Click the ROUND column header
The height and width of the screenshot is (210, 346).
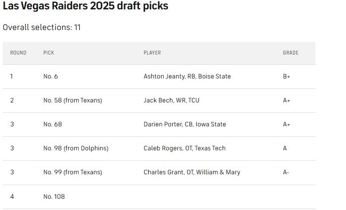point(18,53)
